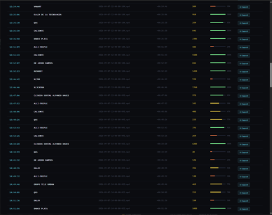
Task: Select the GRUPO TELE URBAN name
Action: click(44, 184)
